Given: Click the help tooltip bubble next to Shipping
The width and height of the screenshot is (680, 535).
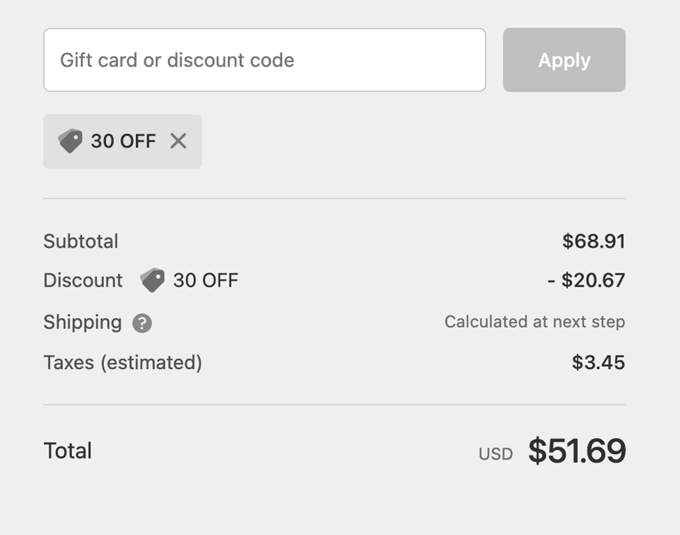Looking at the screenshot, I should click(142, 323).
